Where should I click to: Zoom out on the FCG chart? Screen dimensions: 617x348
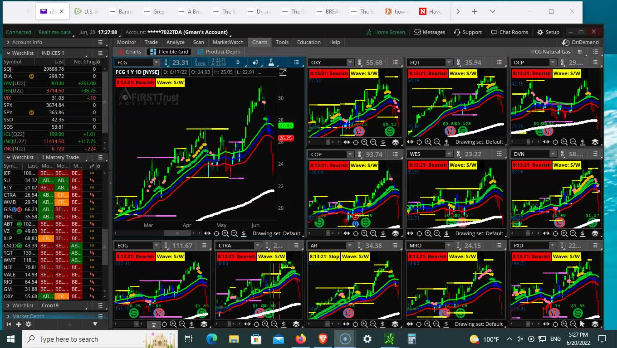point(234,233)
